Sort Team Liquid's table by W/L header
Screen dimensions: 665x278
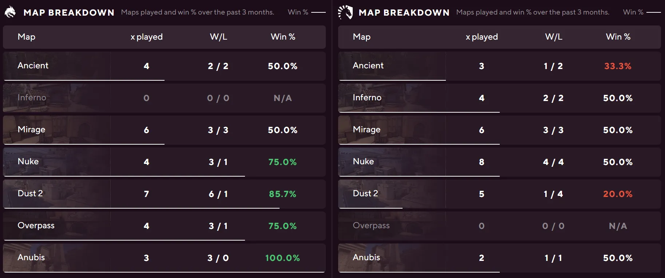pyautogui.click(x=554, y=37)
